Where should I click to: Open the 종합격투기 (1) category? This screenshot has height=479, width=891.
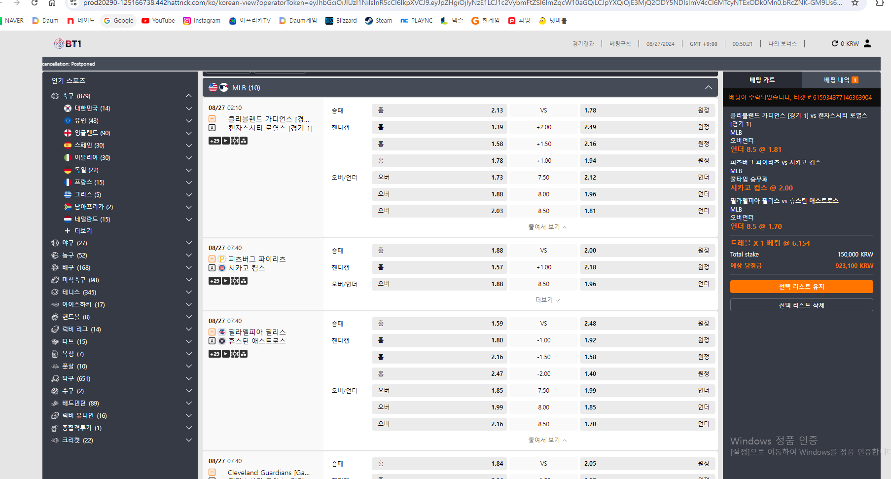point(121,428)
